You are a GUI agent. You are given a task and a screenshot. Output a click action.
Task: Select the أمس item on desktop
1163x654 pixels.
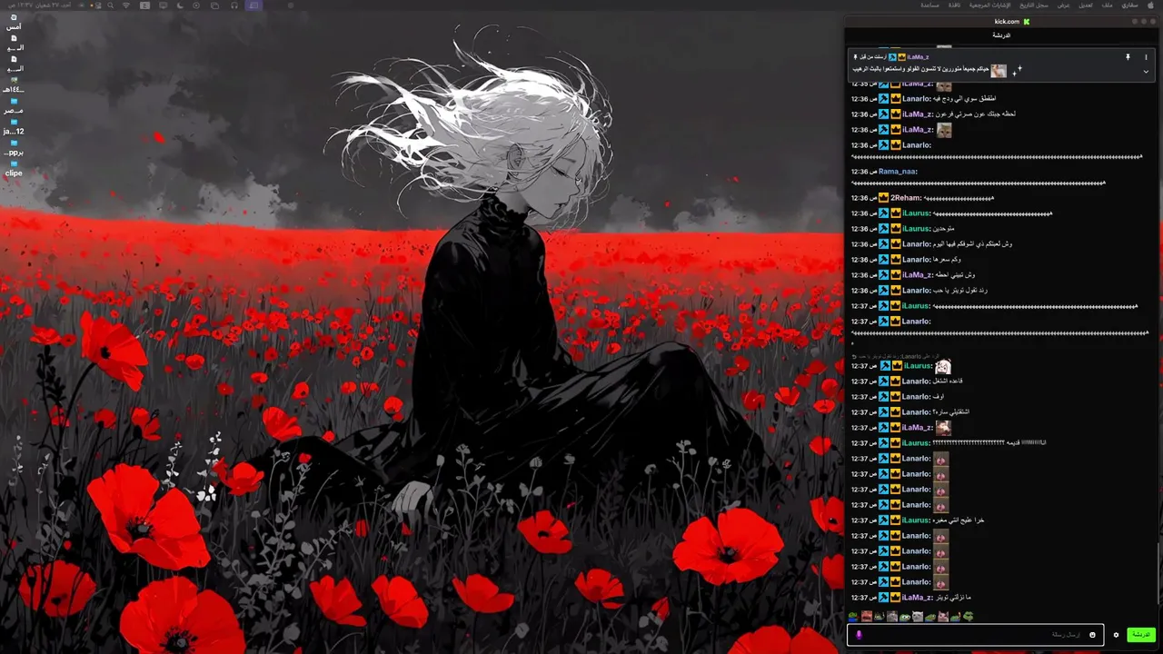[x=14, y=23]
